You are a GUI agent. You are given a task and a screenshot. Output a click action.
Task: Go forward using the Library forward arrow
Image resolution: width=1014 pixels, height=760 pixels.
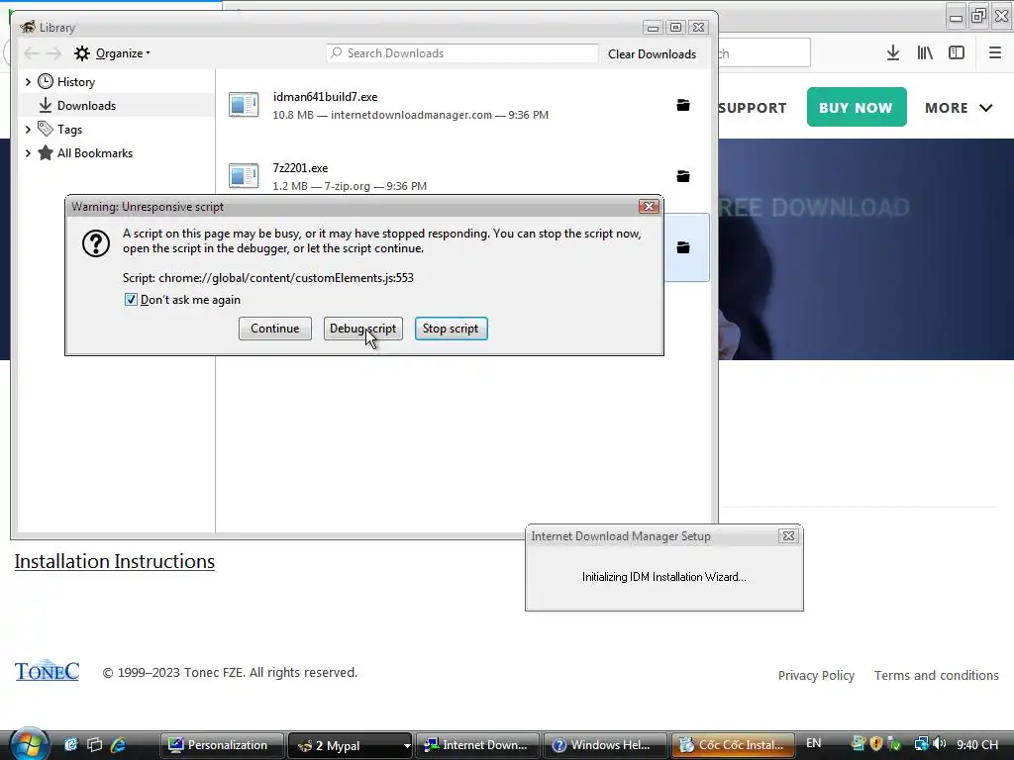point(53,53)
